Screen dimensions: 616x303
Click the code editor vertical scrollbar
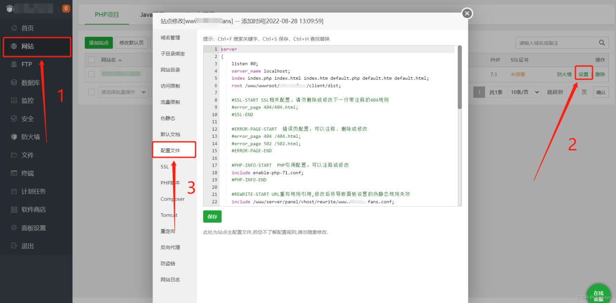click(x=460, y=77)
